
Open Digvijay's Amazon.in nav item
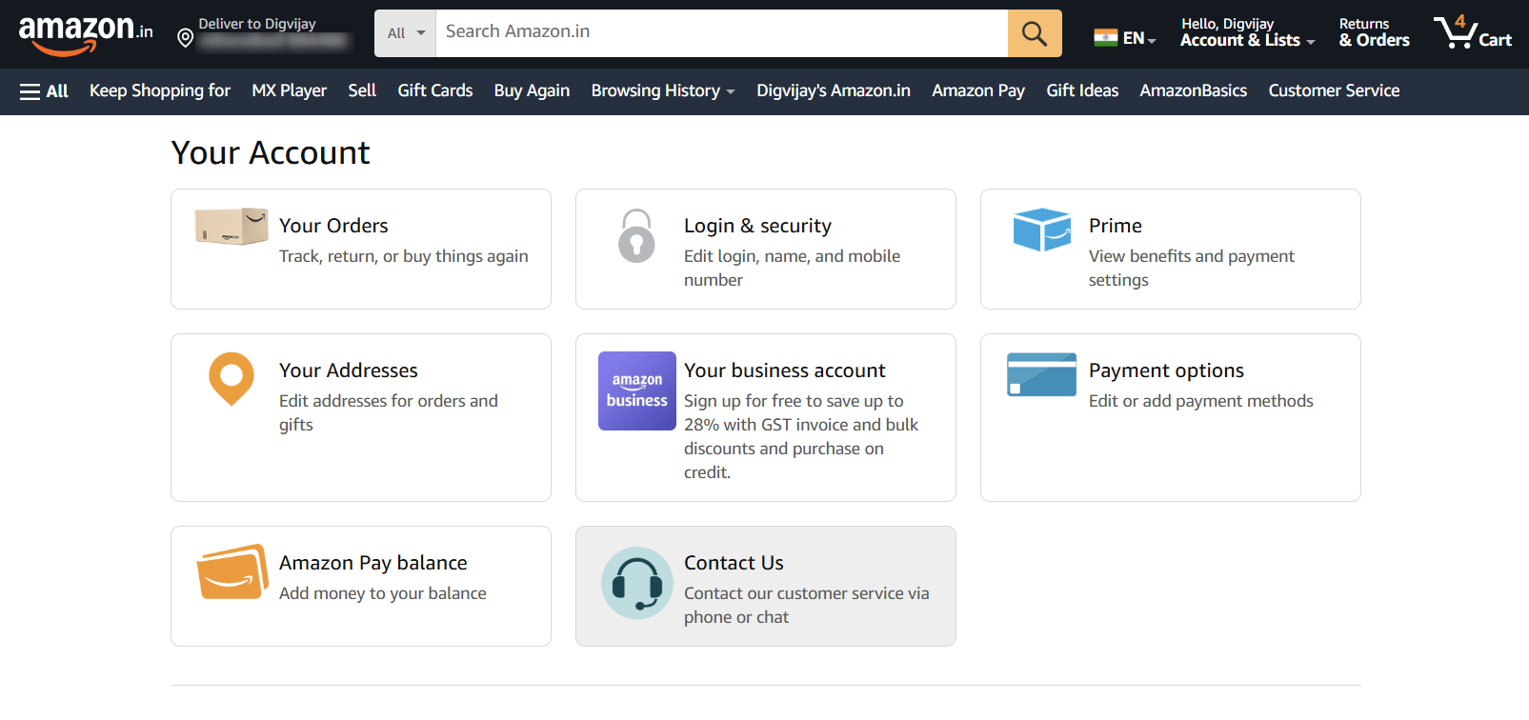point(834,91)
